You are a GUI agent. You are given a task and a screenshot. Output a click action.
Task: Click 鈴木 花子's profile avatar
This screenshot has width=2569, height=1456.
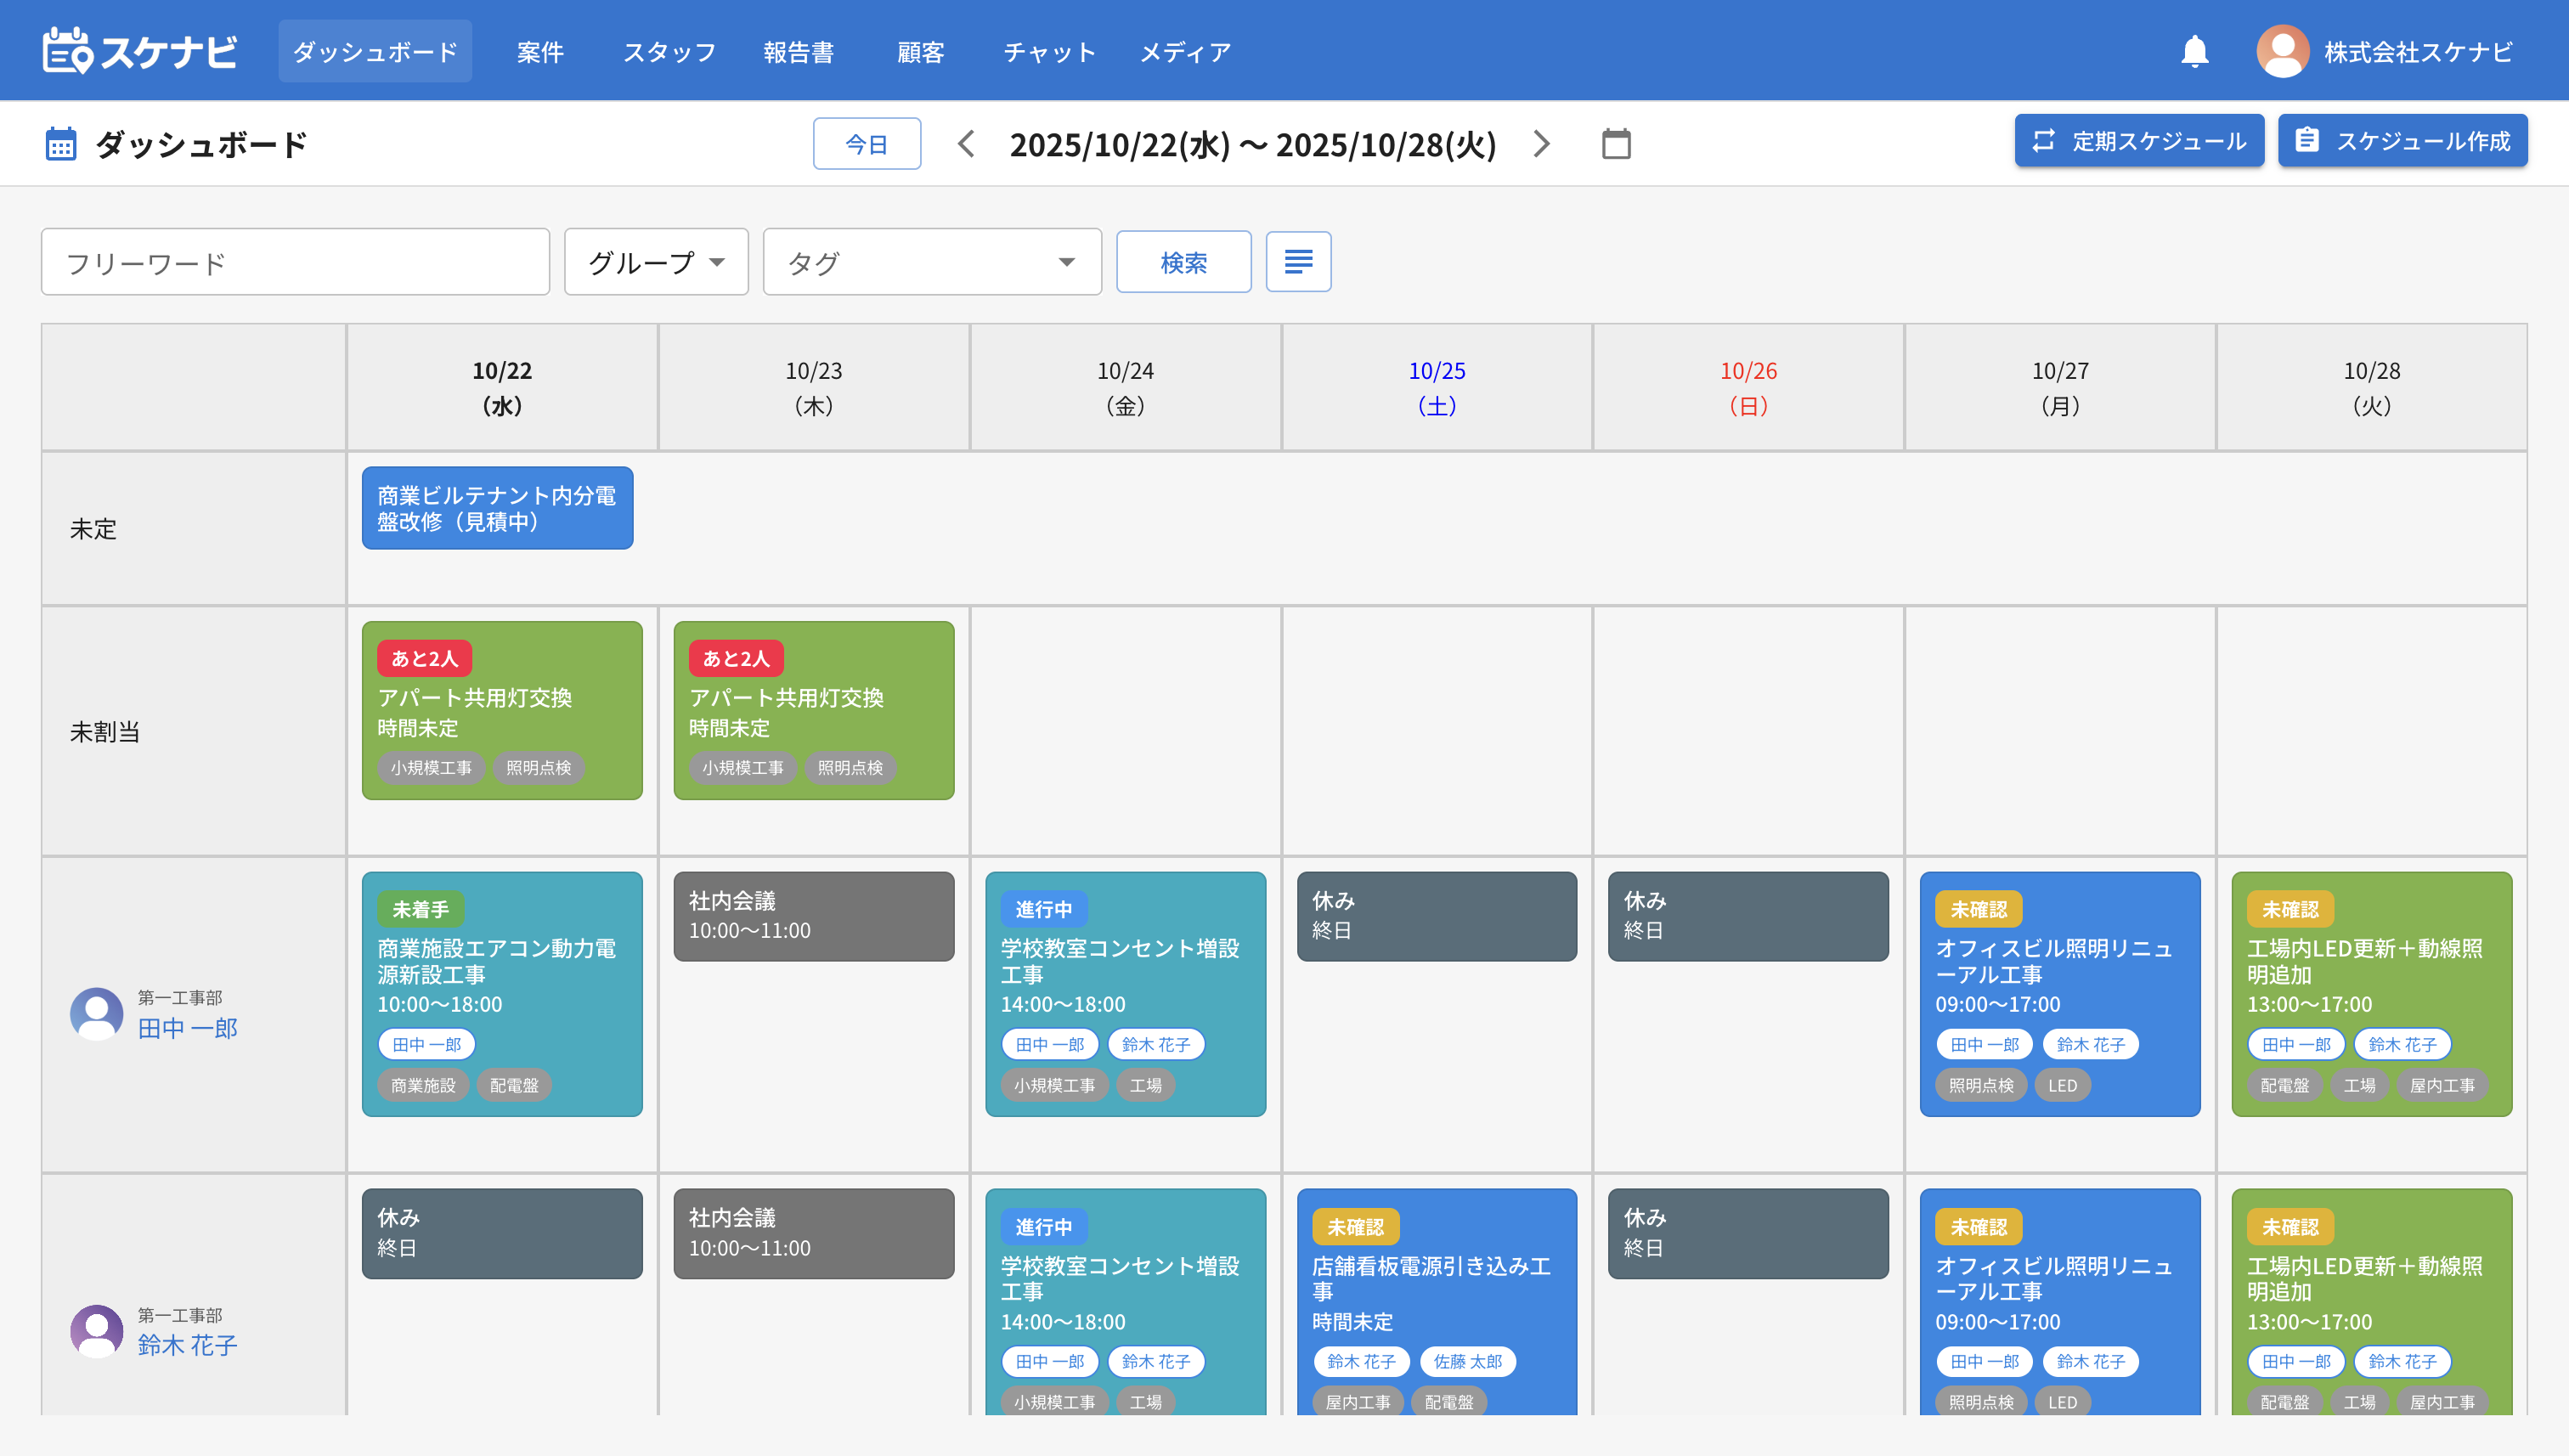tap(97, 1331)
